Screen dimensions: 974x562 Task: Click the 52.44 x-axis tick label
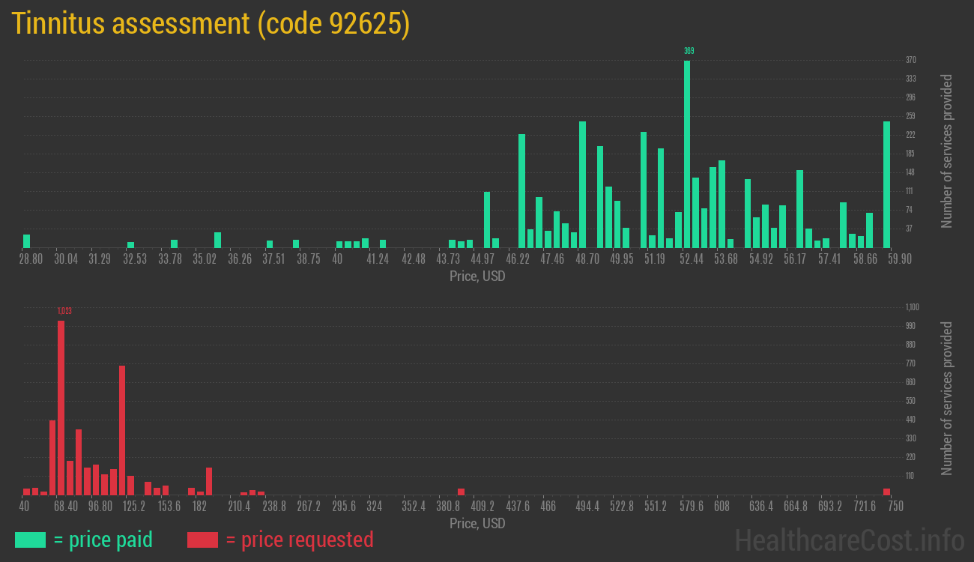click(692, 259)
